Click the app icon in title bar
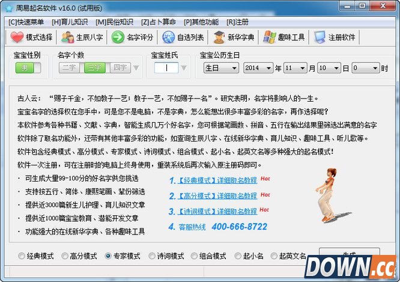 (x=8, y=8)
